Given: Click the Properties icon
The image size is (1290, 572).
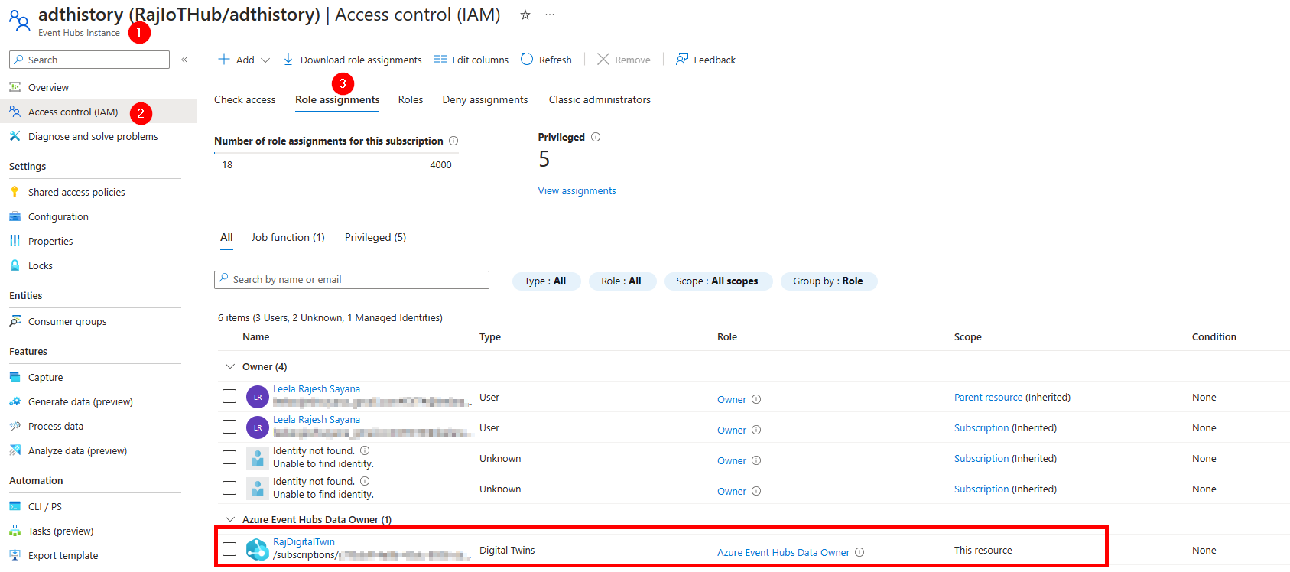Looking at the screenshot, I should coord(15,241).
